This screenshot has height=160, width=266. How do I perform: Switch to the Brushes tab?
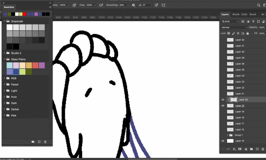coord(236,14)
